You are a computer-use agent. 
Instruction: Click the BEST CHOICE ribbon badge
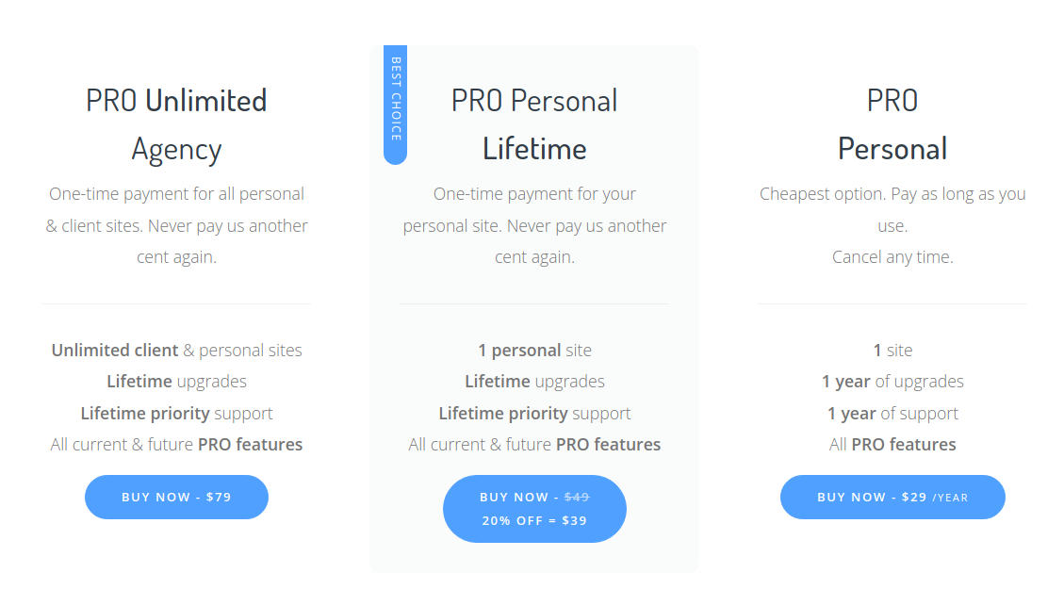coord(395,105)
